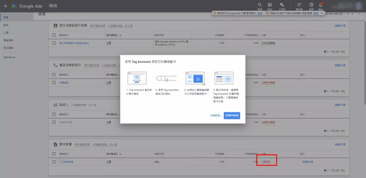366x178 pixels.
Task: Open the Reports chart icon
Action: [x=270, y=5]
